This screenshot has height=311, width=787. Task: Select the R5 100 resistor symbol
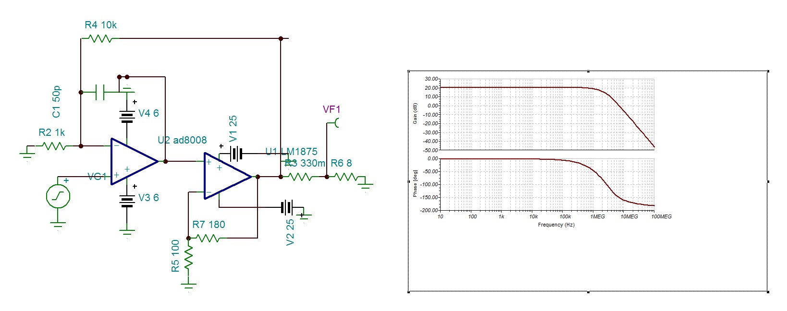188,257
